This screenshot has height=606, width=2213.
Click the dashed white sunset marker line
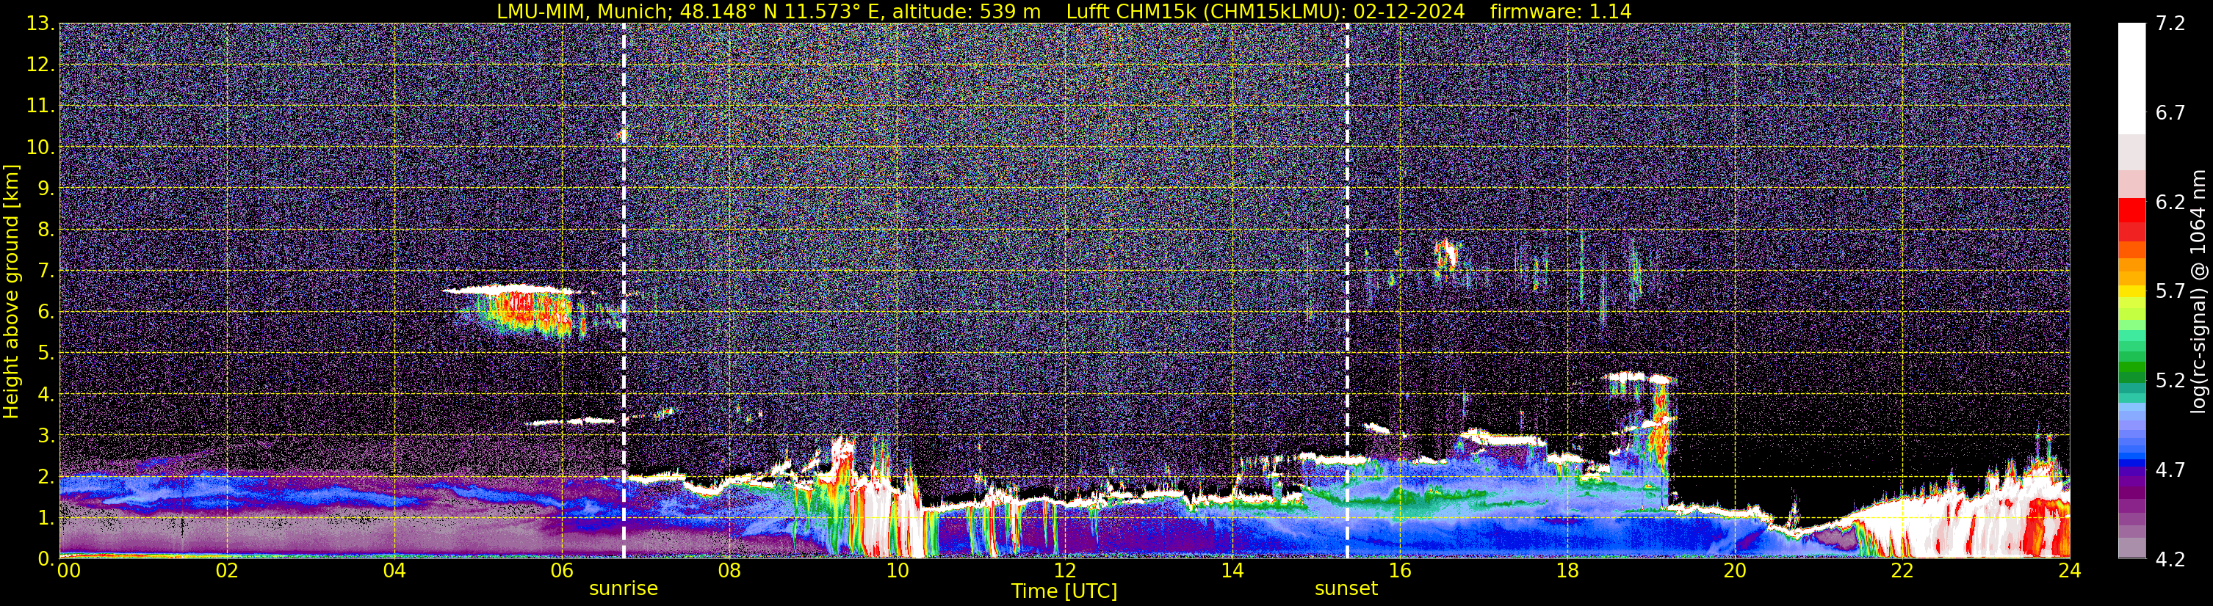pyautogui.click(x=1346, y=291)
